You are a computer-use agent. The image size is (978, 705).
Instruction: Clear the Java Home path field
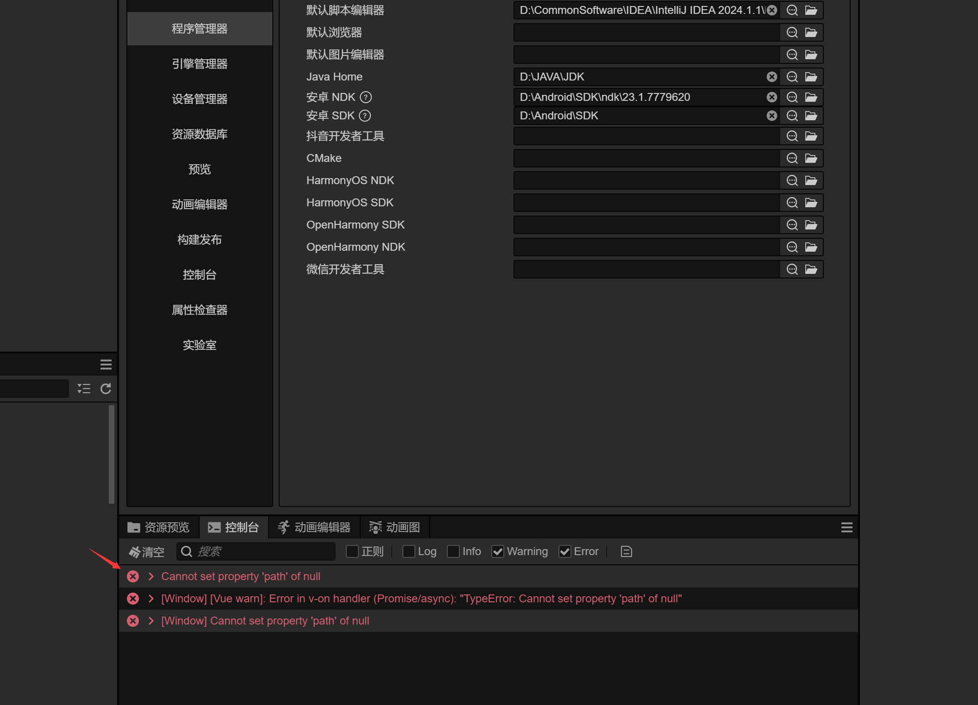point(771,77)
